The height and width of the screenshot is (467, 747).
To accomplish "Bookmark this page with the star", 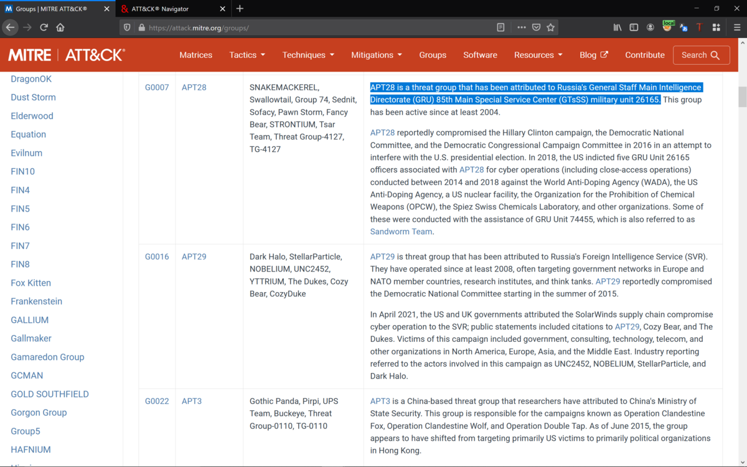I will pos(550,27).
